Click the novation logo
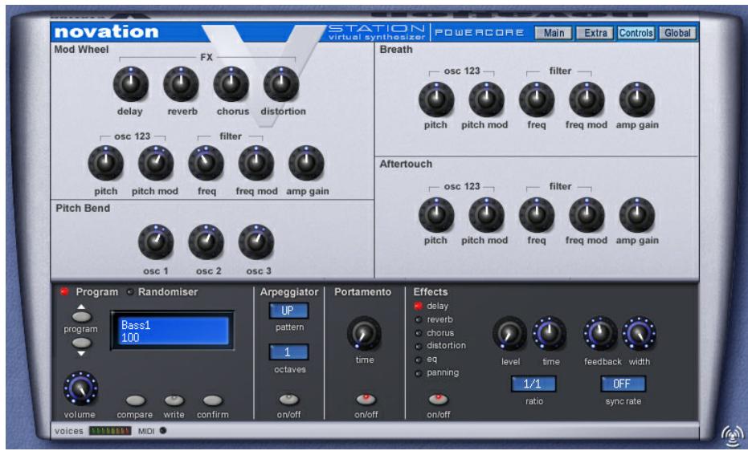The width and height of the screenshot is (748, 451). coord(106,32)
